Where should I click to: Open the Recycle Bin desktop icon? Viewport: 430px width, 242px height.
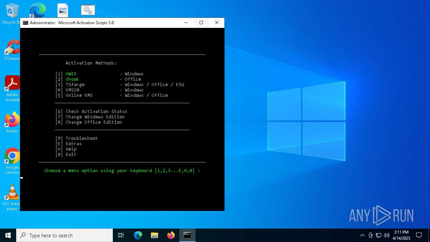point(12,13)
